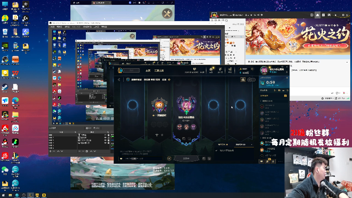352x198 pixels.
Task: Go back with League client arrow
Action: (x=119, y=80)
